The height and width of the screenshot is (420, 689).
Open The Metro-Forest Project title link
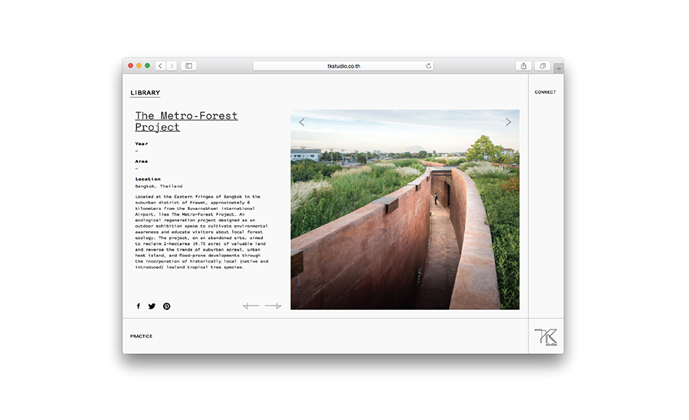pyautogui.click(x=186, y=122)
